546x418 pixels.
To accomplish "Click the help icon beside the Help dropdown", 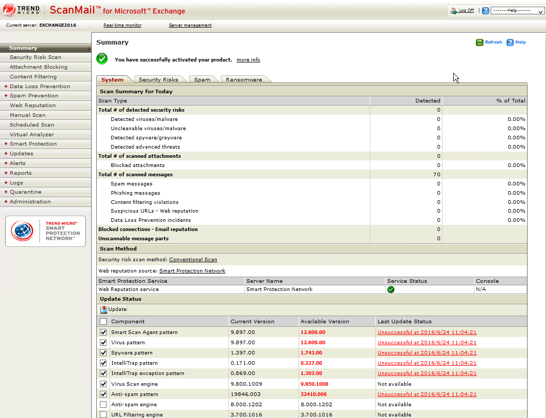I will point(486,11).
